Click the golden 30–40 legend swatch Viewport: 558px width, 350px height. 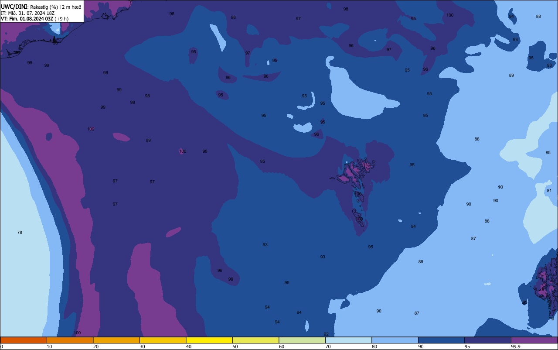point(163,340)
